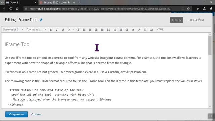Viewport: 215px width, 121px height.
Task: Insert image icon in toolbar
Action: pyautogui.click(x=152, y=30)
